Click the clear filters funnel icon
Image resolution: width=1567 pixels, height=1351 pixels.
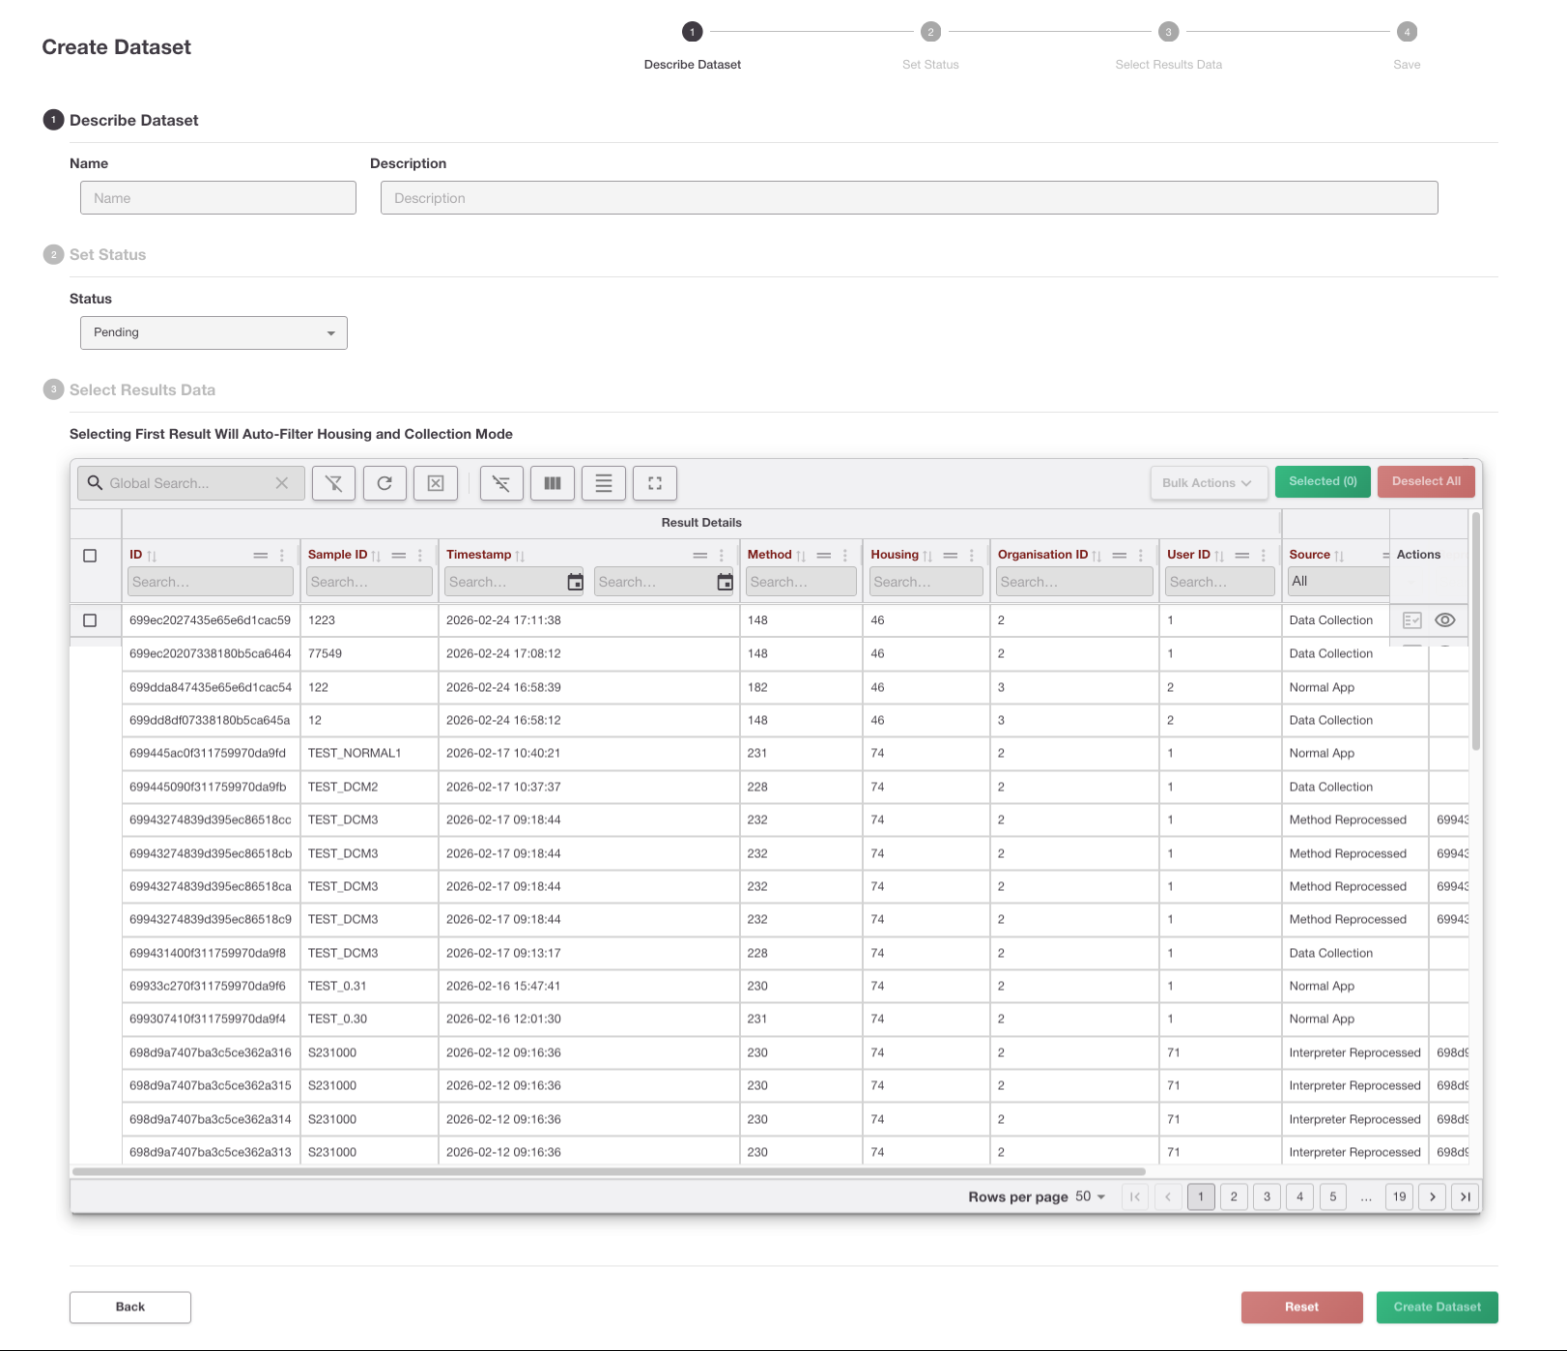333,483
